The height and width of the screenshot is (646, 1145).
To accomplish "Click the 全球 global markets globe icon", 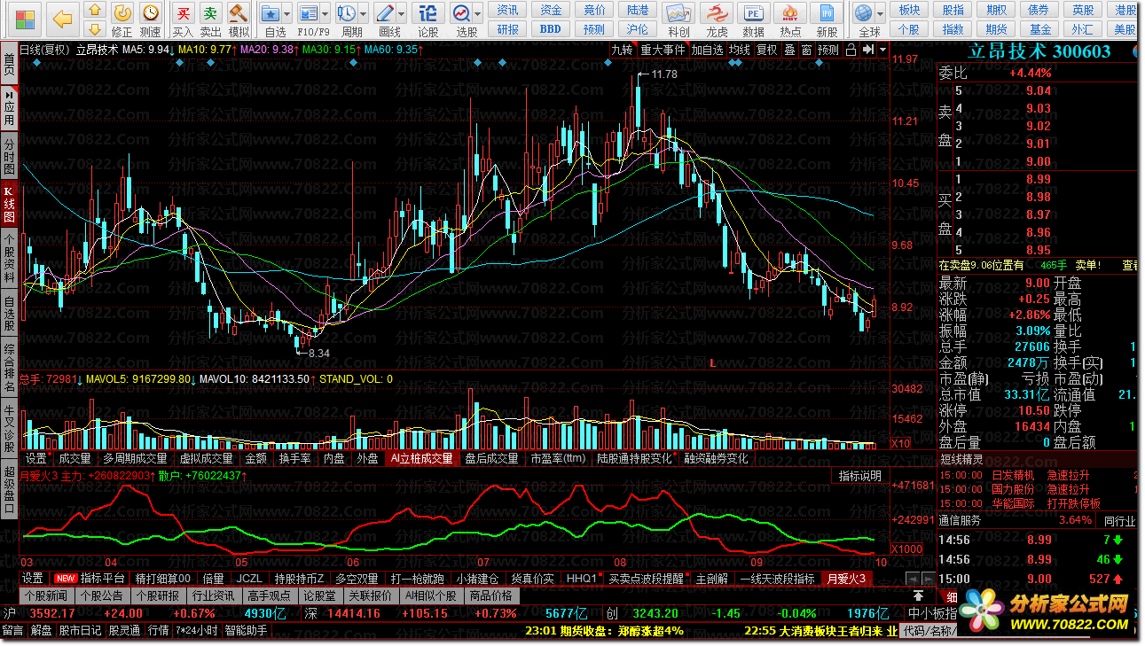I will click(x=863, y=12).
